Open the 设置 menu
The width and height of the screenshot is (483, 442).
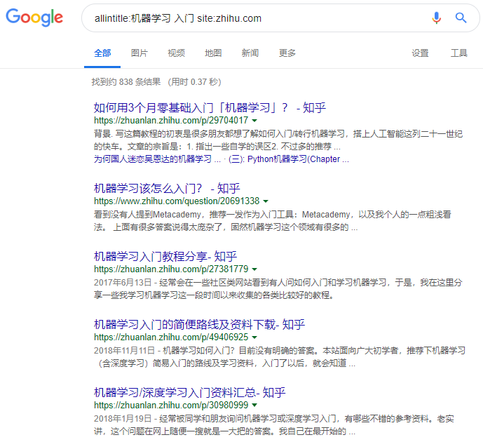tap(420, 53)
